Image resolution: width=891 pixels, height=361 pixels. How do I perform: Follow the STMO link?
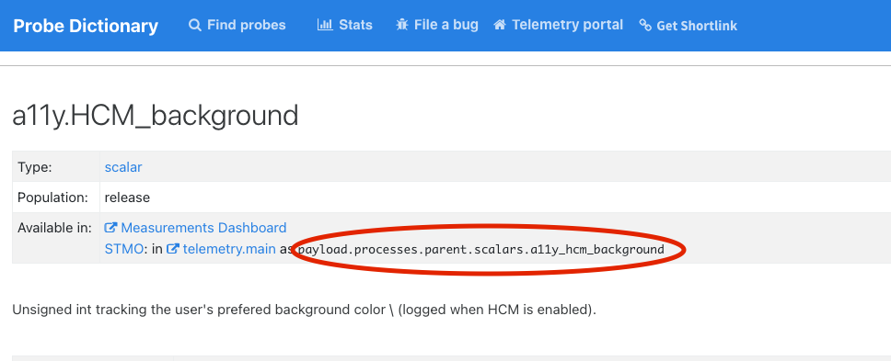click(123, 249)
